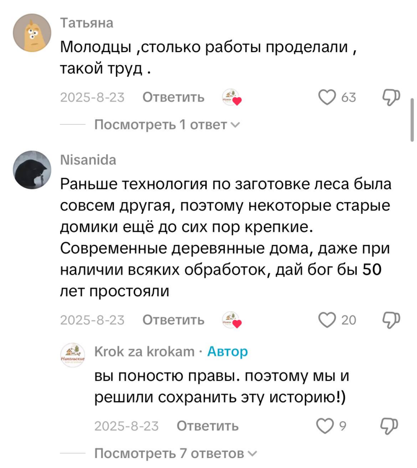This screenshot has width=417, height=468.
Task: Like Татьяна's comment with the heart
Action: click(x=327, y=97)
